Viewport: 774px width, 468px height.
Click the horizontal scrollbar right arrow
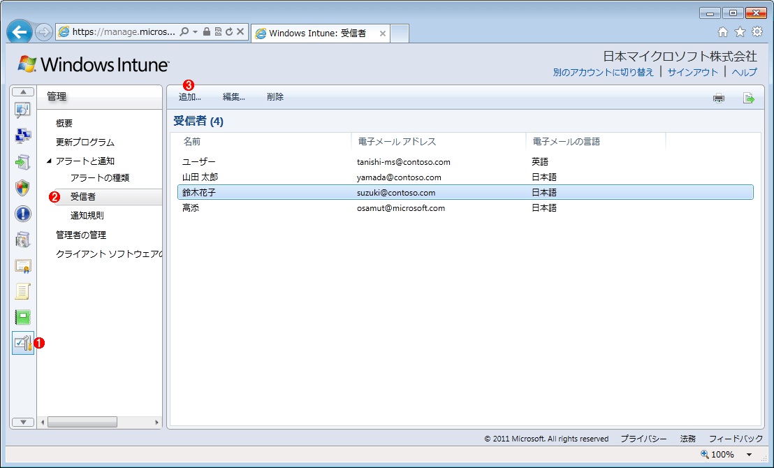click(x=157, y=422)
